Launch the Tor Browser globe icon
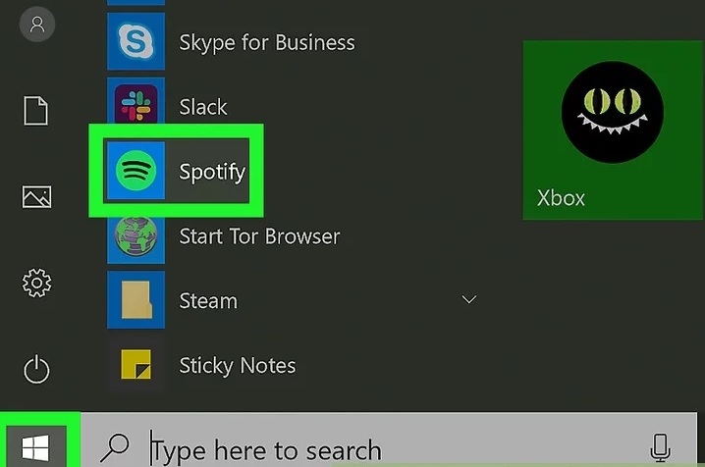 pyautogui.click(x=136, y=236)
